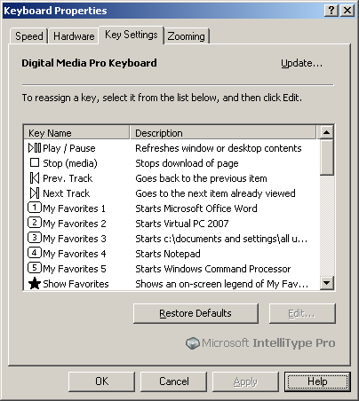
Task: Select the Stop (media) square icon
Action: (35, 162)
